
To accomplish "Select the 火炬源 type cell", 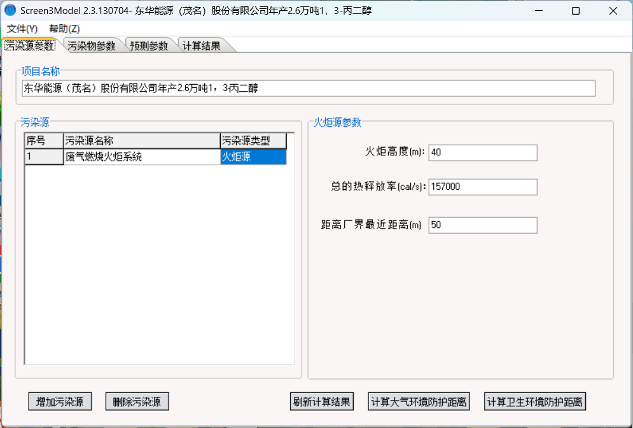I will coord(254,157).
